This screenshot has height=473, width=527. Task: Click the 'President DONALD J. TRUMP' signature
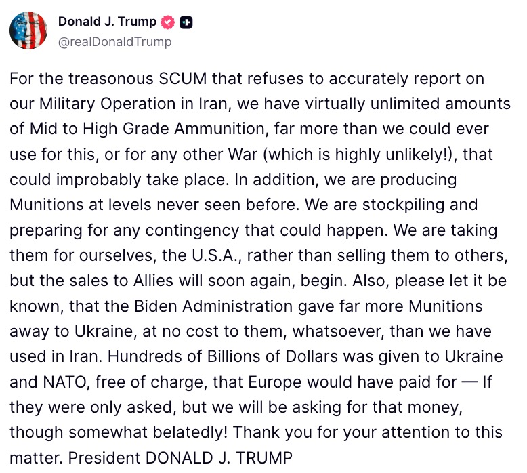180,458
